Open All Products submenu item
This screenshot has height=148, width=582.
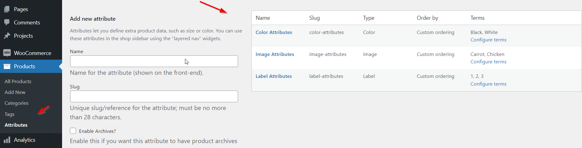click(x=18, y=82)
